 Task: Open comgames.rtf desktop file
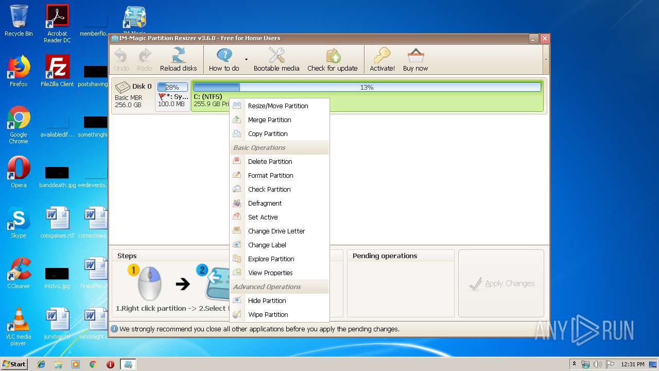point(57,223)
